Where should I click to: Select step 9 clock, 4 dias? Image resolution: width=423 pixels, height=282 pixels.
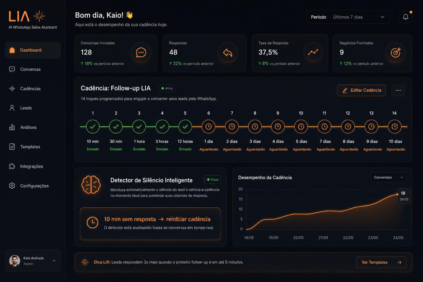pos(278,127)
